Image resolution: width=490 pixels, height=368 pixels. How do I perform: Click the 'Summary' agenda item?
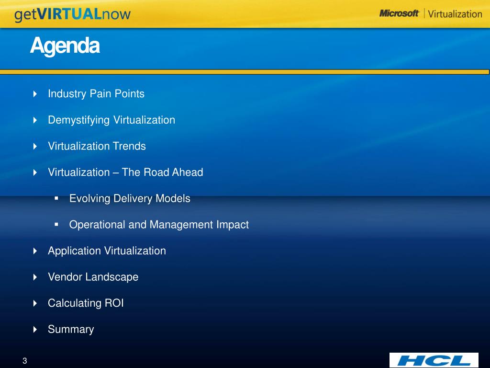click(x=71, y=329)
